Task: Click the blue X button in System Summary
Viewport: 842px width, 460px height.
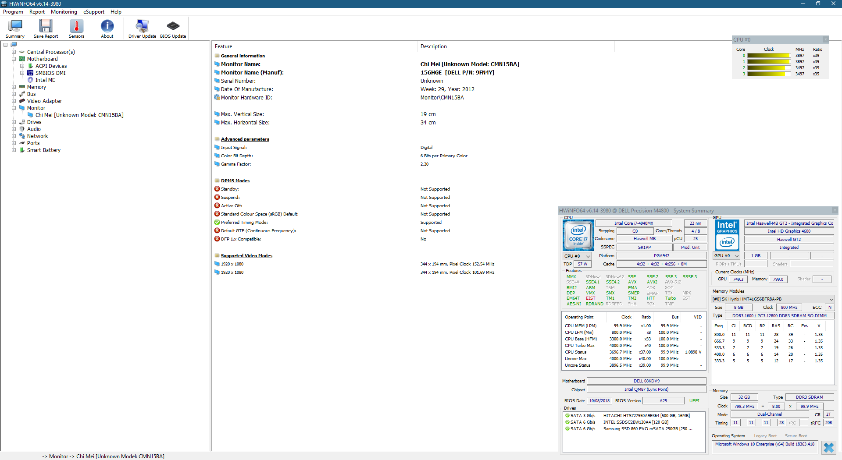Action: tap(828, 447)
